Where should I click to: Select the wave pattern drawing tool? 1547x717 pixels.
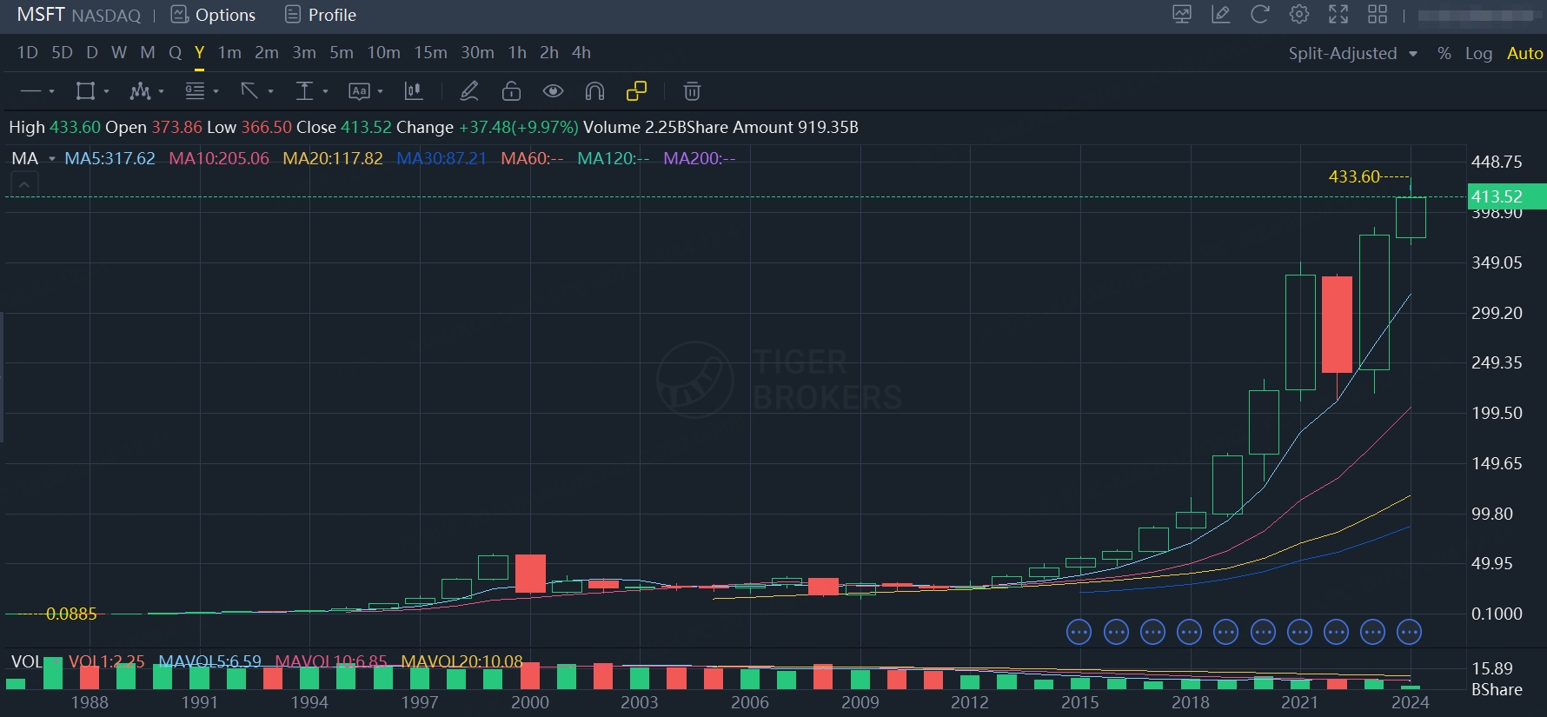pyautogui.click(x=140, y=91)
